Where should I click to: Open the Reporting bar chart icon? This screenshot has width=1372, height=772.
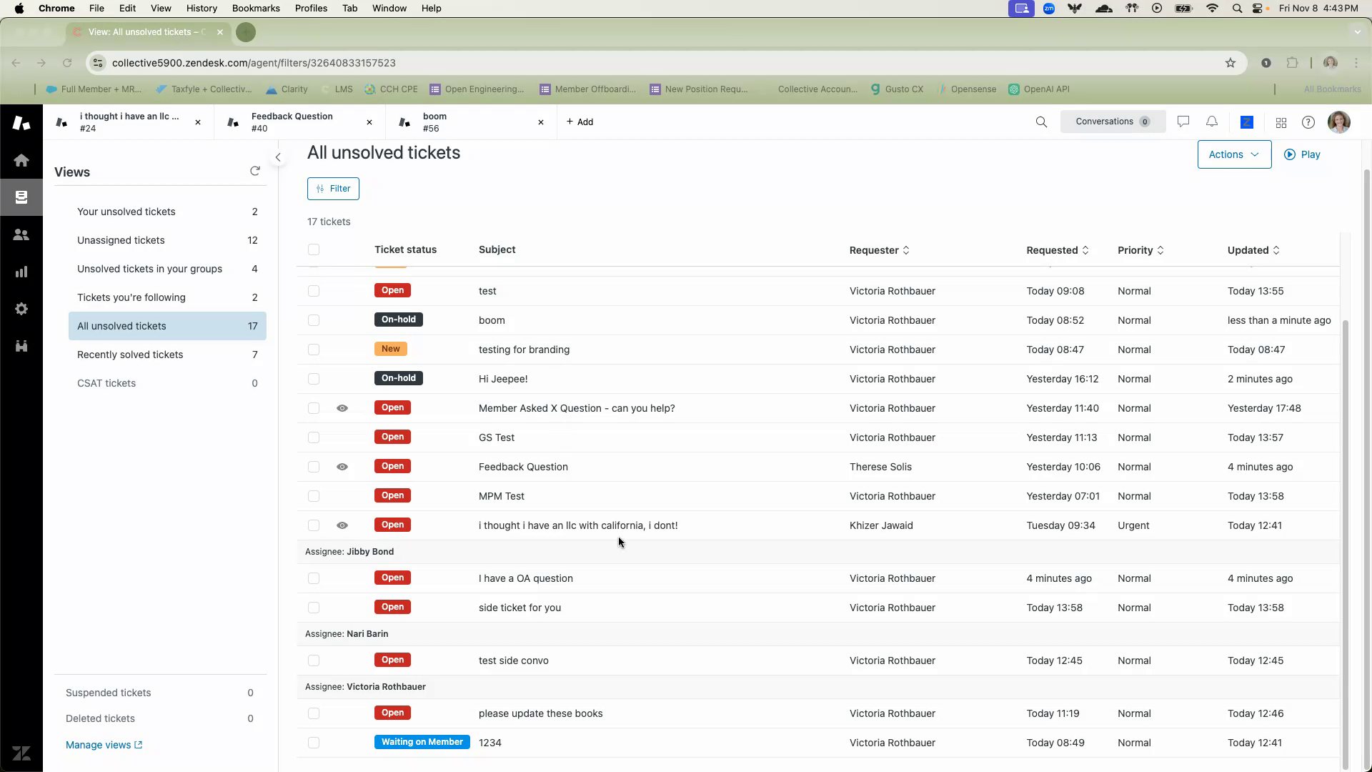[x=21, y=272]
